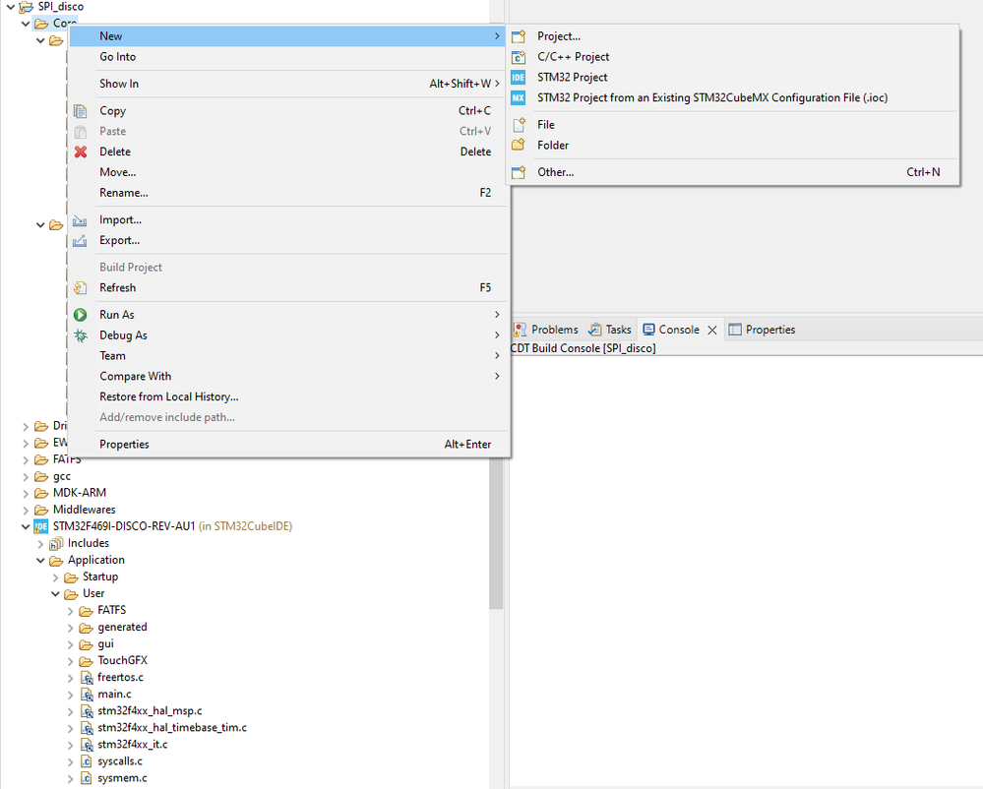Image resolution: width=983 pixels, height=789 pixels.
Task: Select Rename... in context menu
Action: 289,193
